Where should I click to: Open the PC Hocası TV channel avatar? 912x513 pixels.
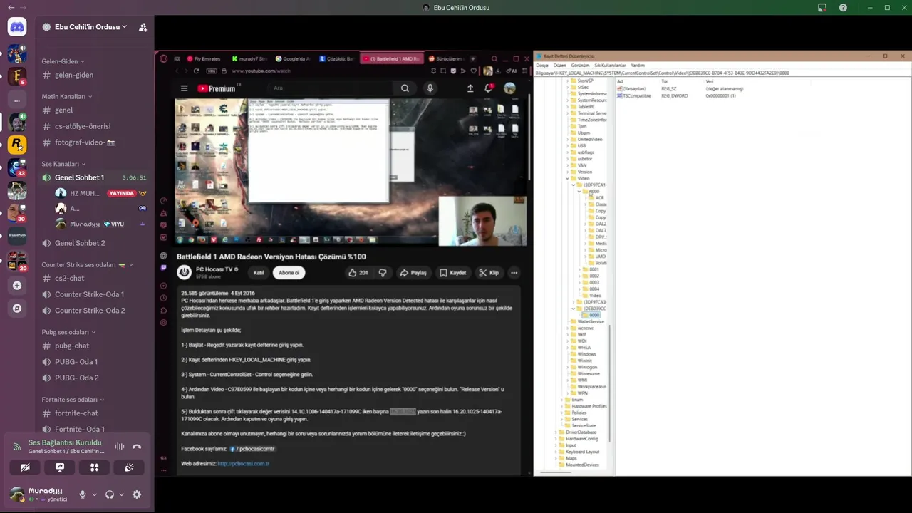(x=184, y=272)
